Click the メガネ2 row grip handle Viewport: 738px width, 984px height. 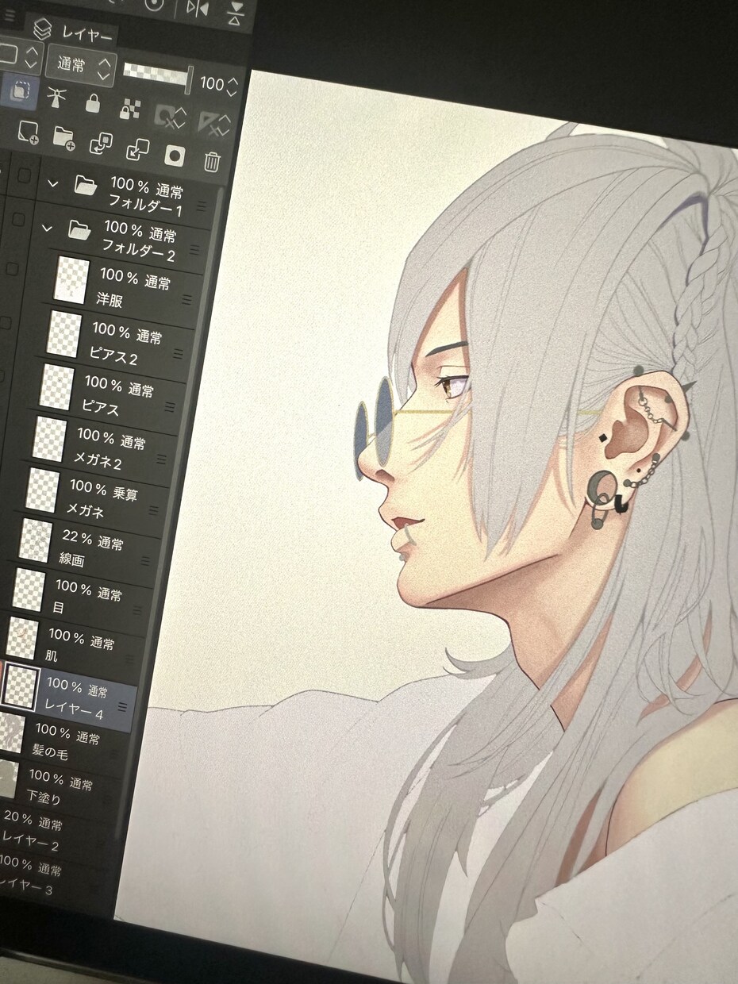(x=162, y=459)
